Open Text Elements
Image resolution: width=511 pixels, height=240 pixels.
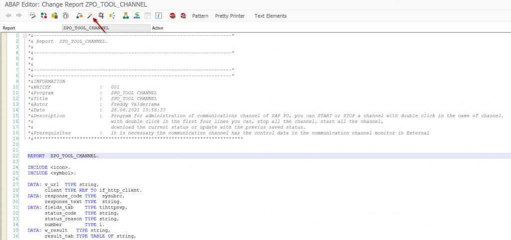click(x=270, y=16)
